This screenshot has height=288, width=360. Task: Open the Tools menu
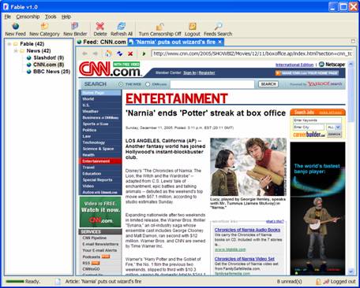51,17
